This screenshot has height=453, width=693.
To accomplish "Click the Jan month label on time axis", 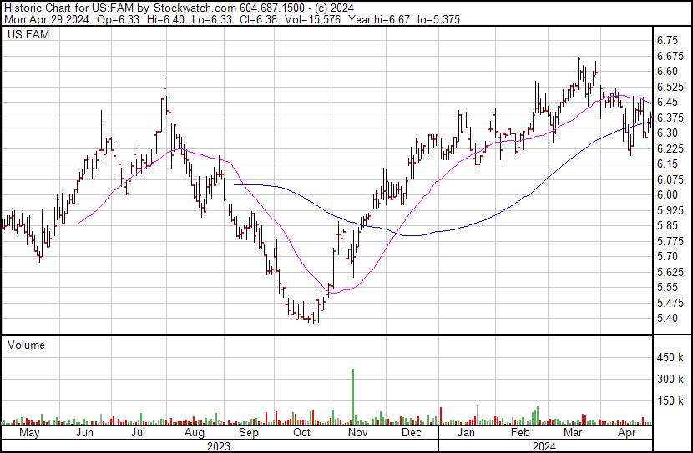I will [x=465, y=434].
